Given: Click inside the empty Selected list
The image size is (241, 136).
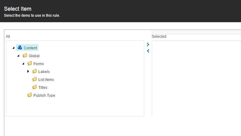Looking at the screenshot, I should tap(197, 78).
